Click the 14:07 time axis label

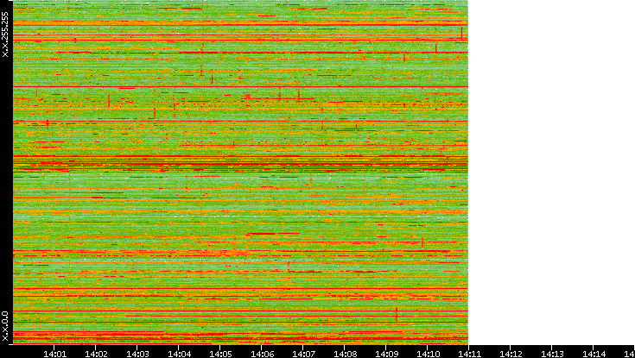pyautogui.click(x=303, y=354)
